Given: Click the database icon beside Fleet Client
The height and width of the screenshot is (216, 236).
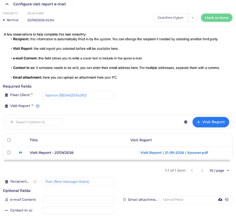Looking at the screenshot, I should [x=7, y=95].
